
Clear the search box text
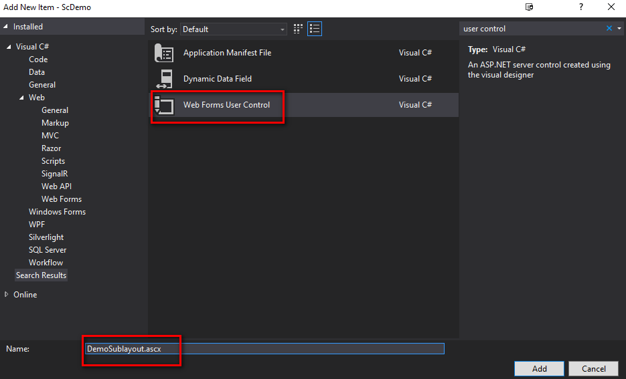pos(609,28)
